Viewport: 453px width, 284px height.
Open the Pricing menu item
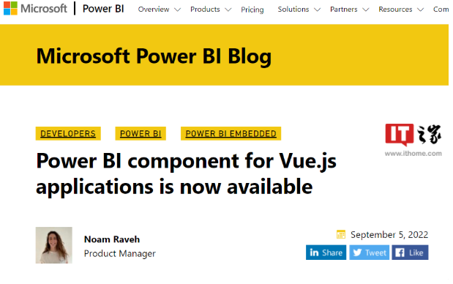coord(252,10)
